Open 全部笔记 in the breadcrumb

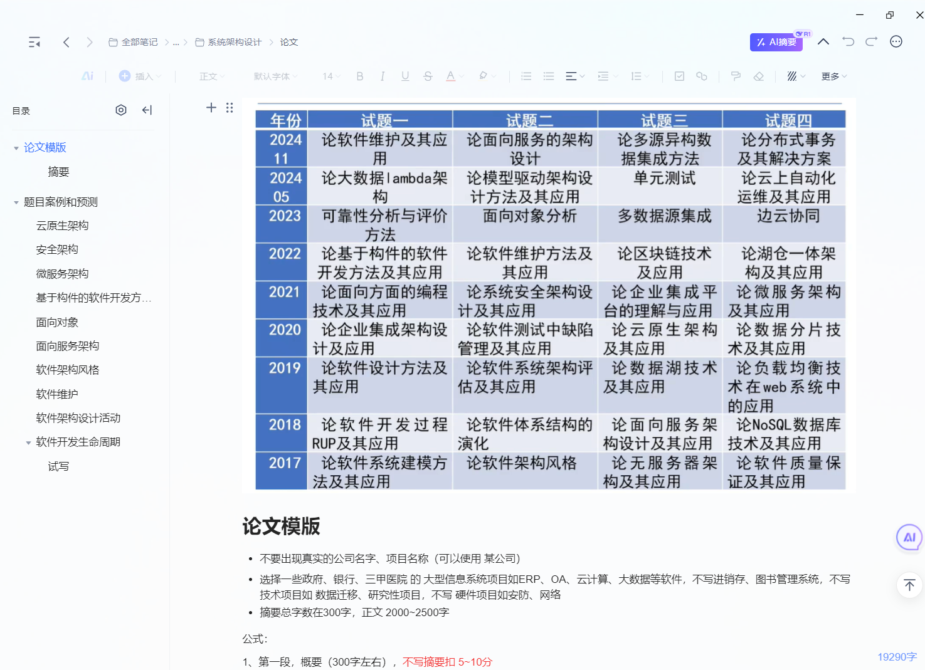tap(134, 42)
